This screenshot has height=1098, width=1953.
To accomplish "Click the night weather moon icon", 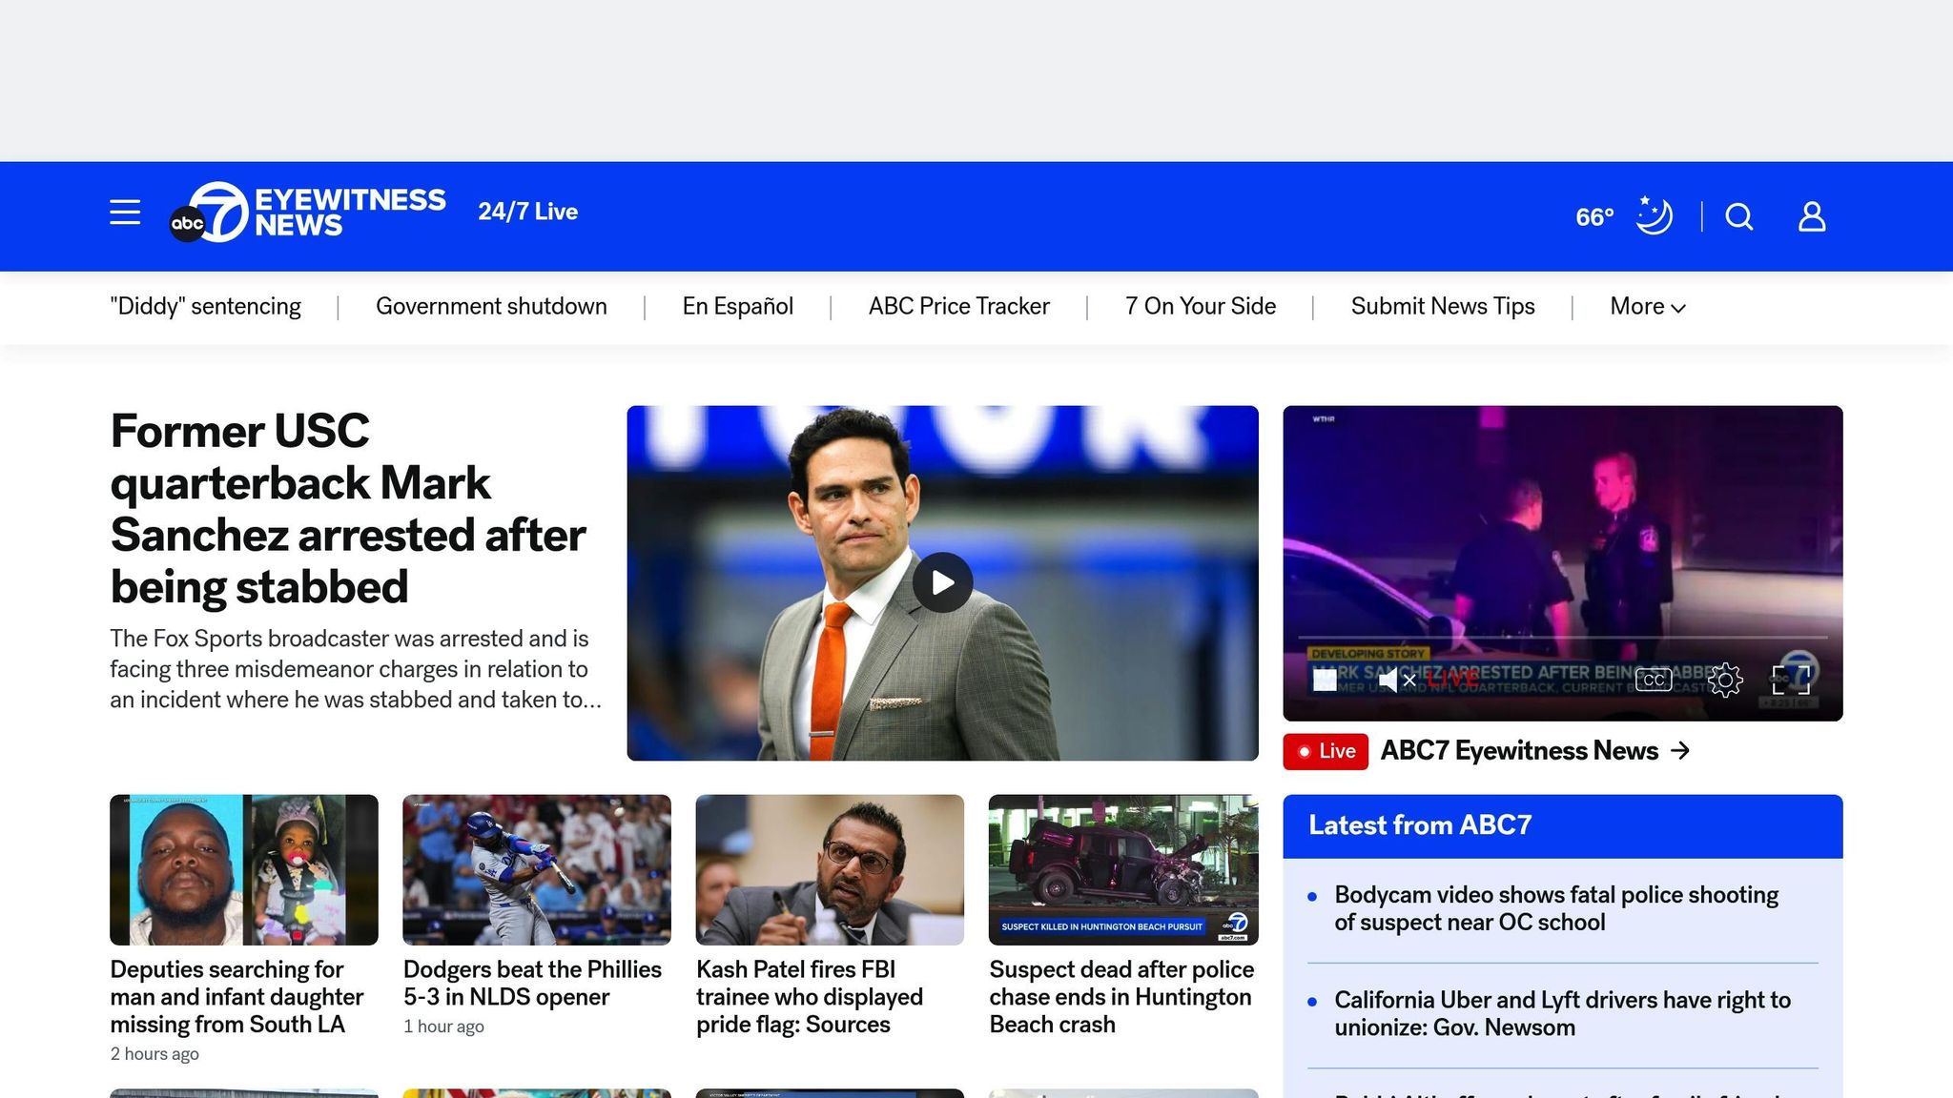I will (1655, 215).
